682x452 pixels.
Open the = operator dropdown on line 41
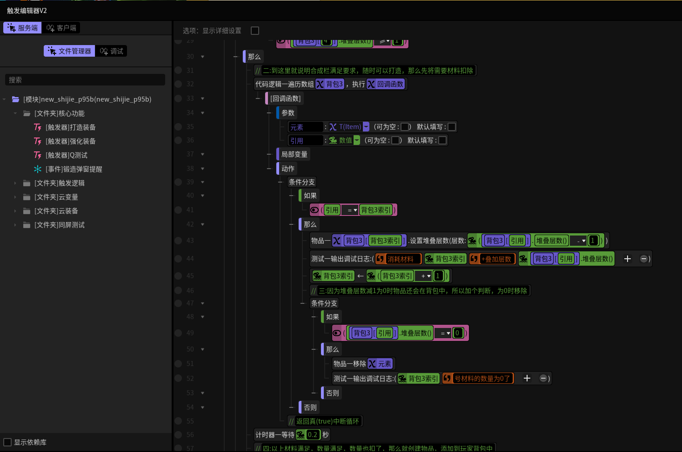pyautogui.click(x=350, y=210)
